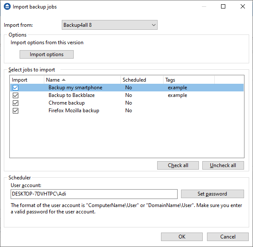253x247 pixels.
Task: Click the Backup4all app icon in title bar
Action: point(7,7)
